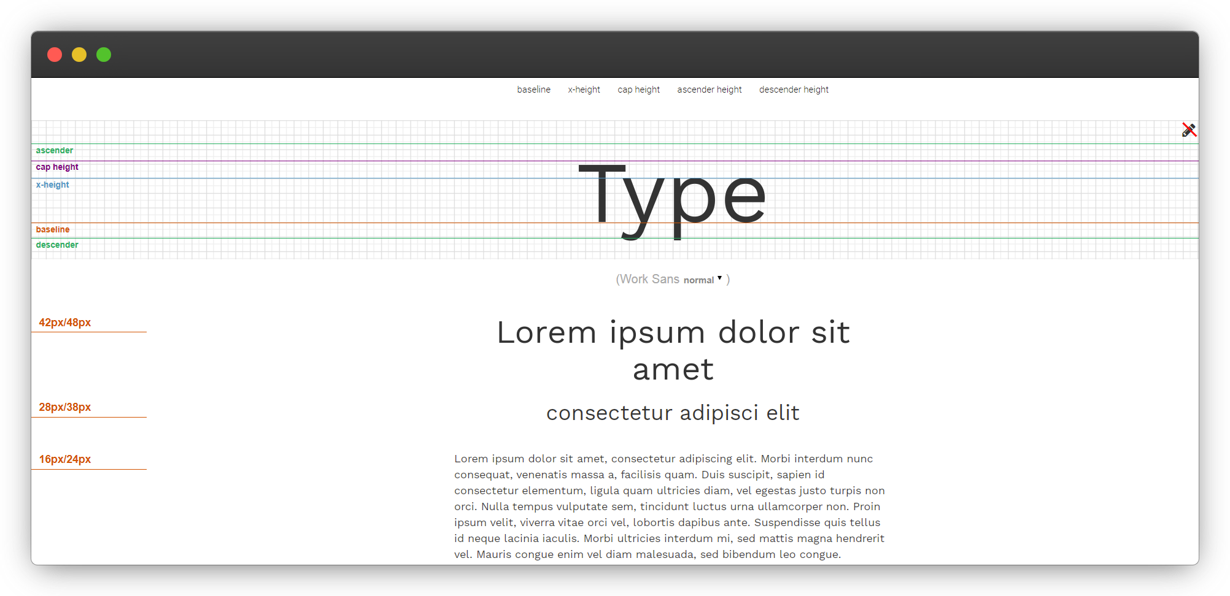Select the x-height menu item
The width and height of the screenshot is (1230, 596).
584,90
